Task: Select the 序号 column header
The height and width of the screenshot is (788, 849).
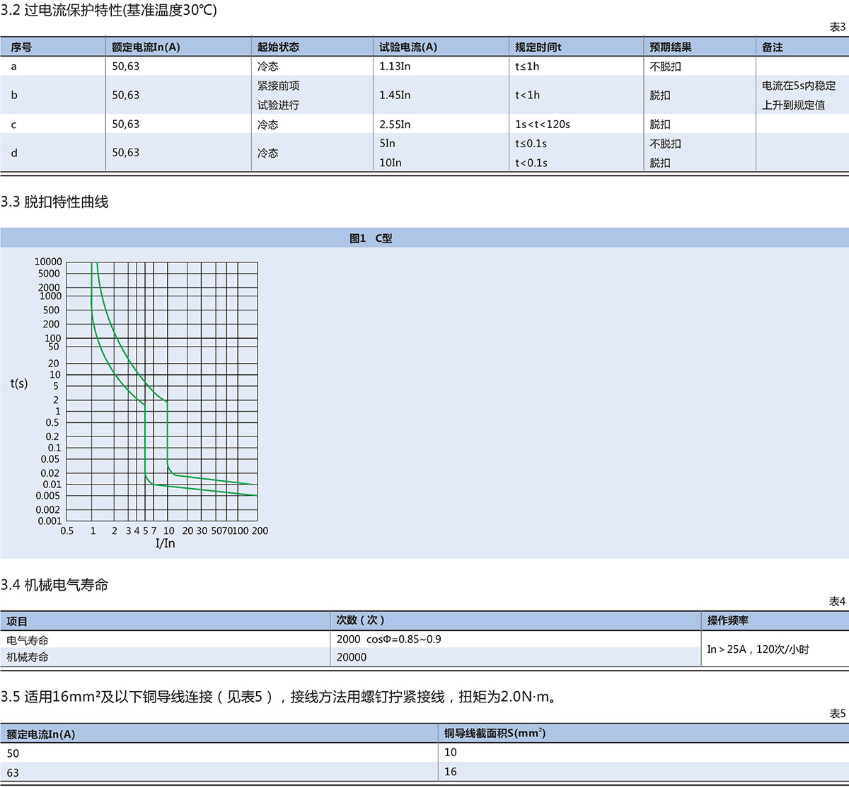Action: [x=21, y=47]
